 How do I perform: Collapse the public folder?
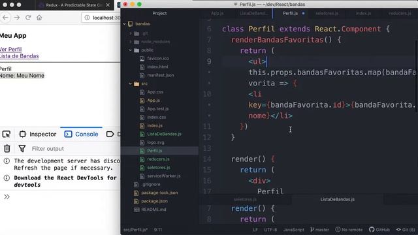point(131,50)
